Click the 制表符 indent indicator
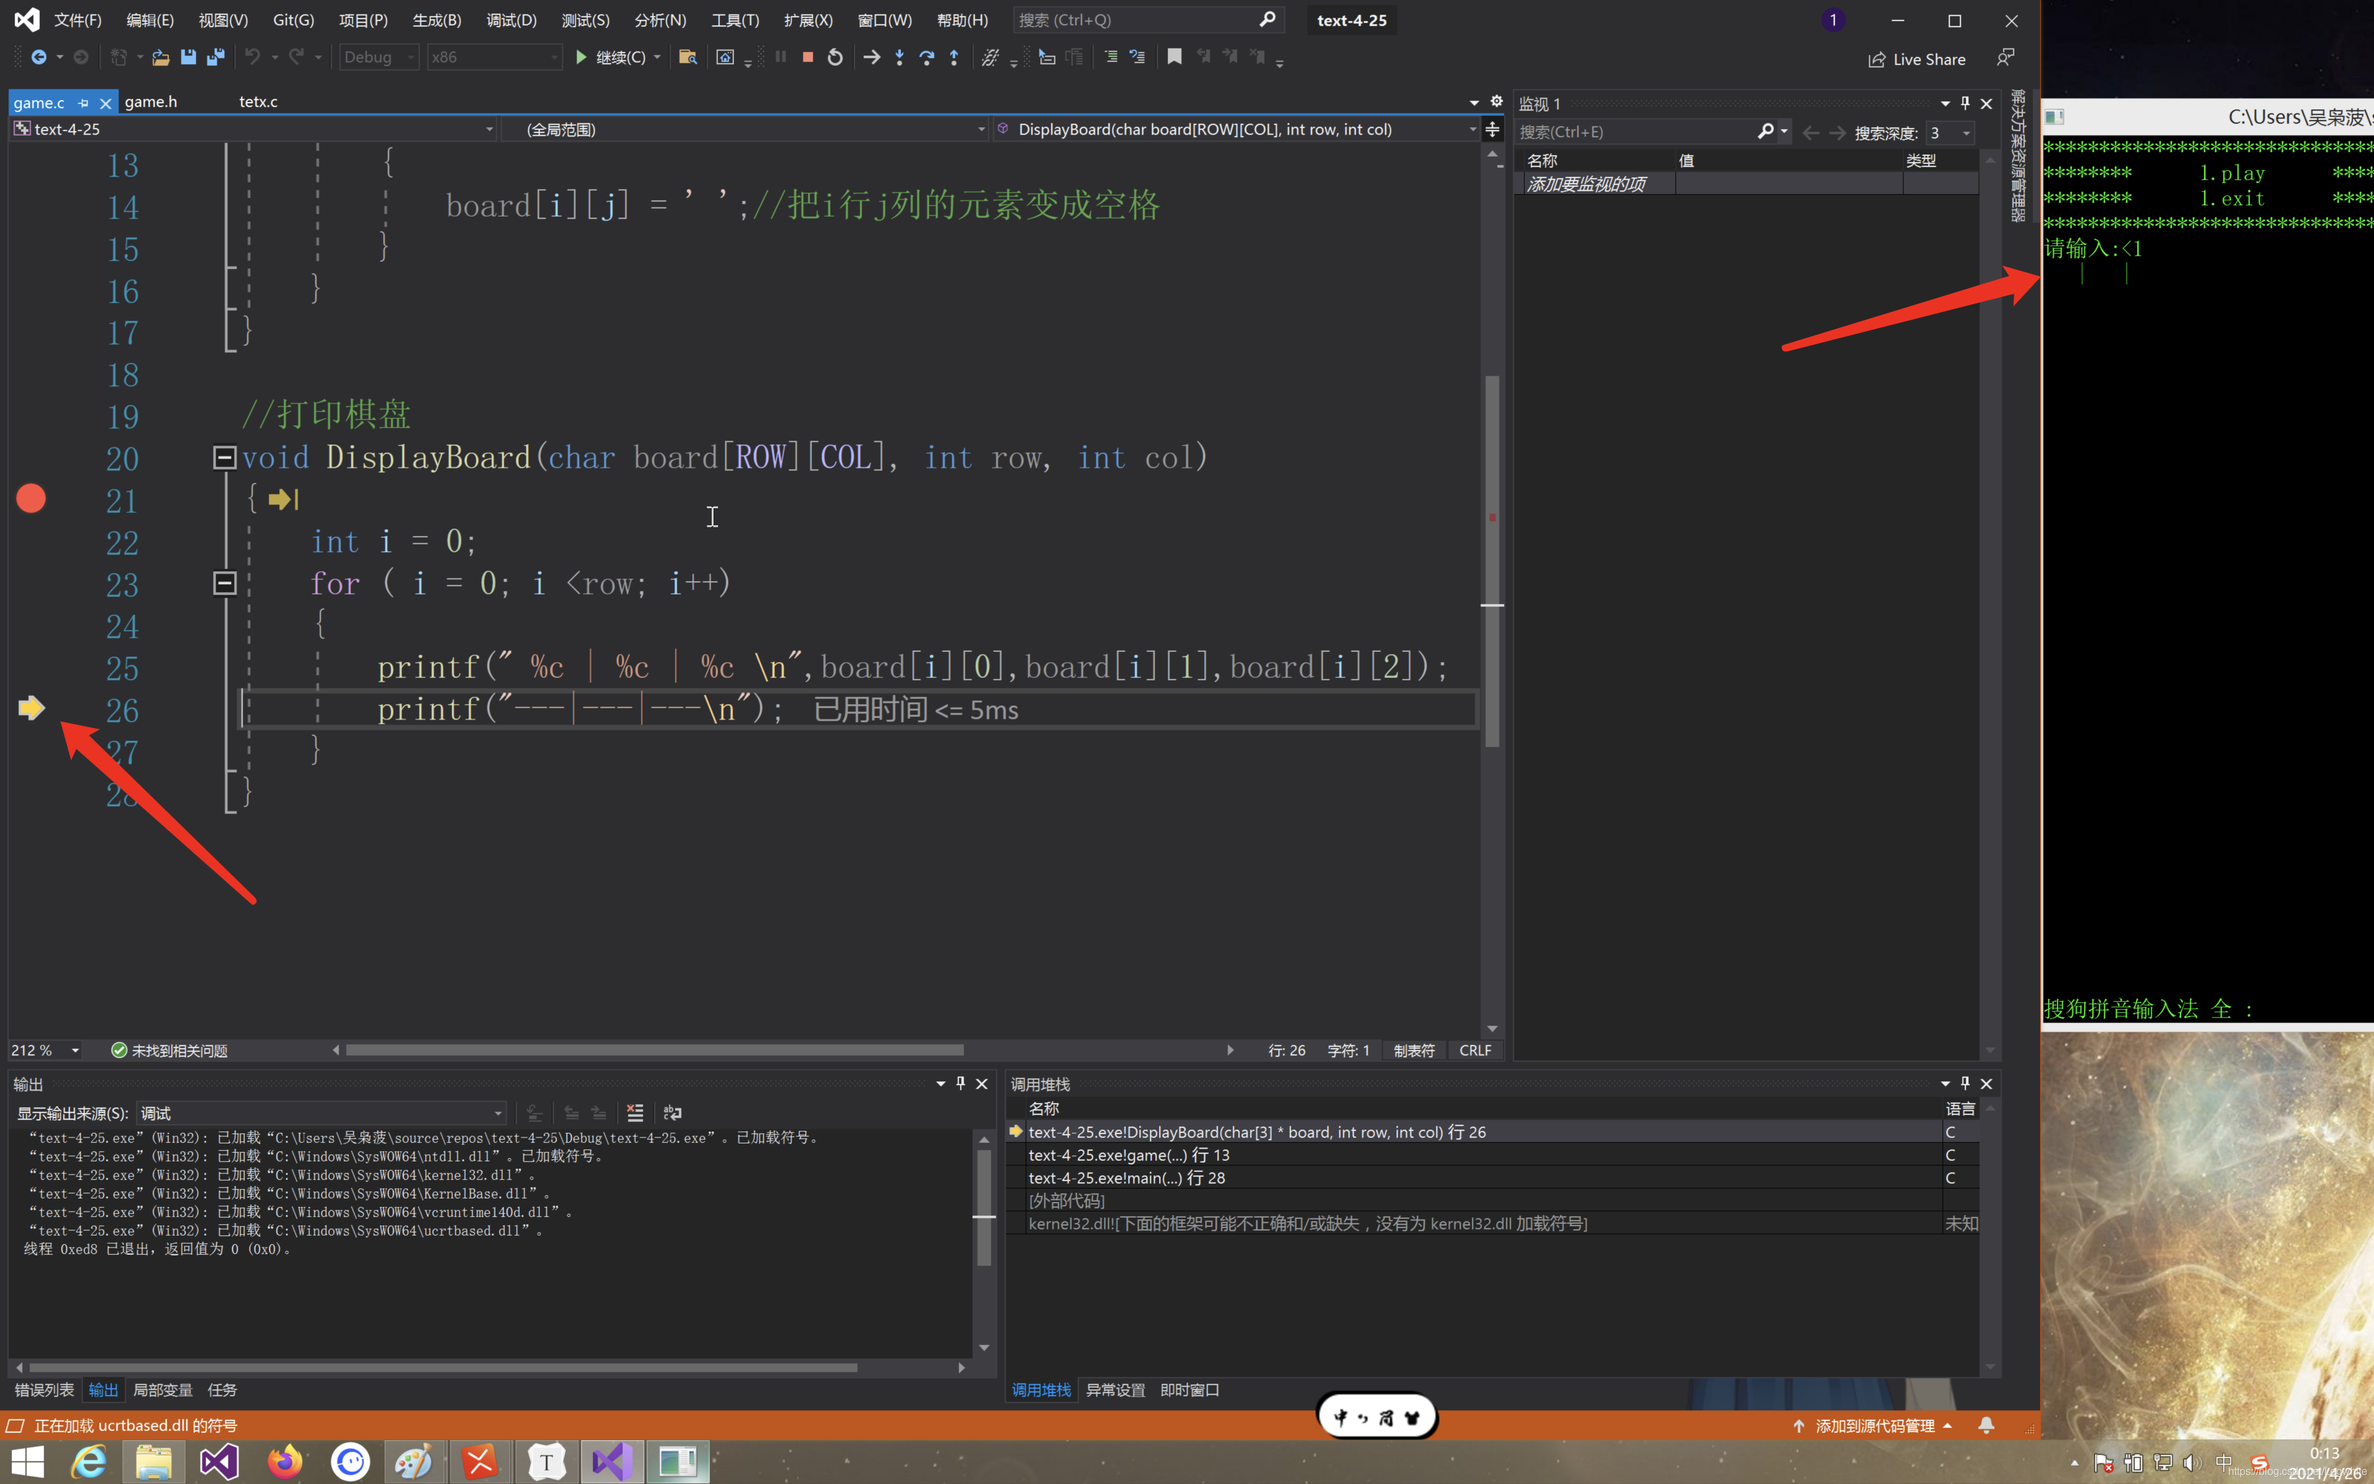The height and width of the screenshot is (1484, 2374). [1414, 1050]
